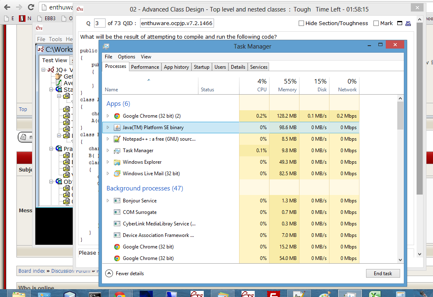Viewport: 433px width, 297px height.
Task: Sort processes by the Disk column
Action: [x=315, y=86]
